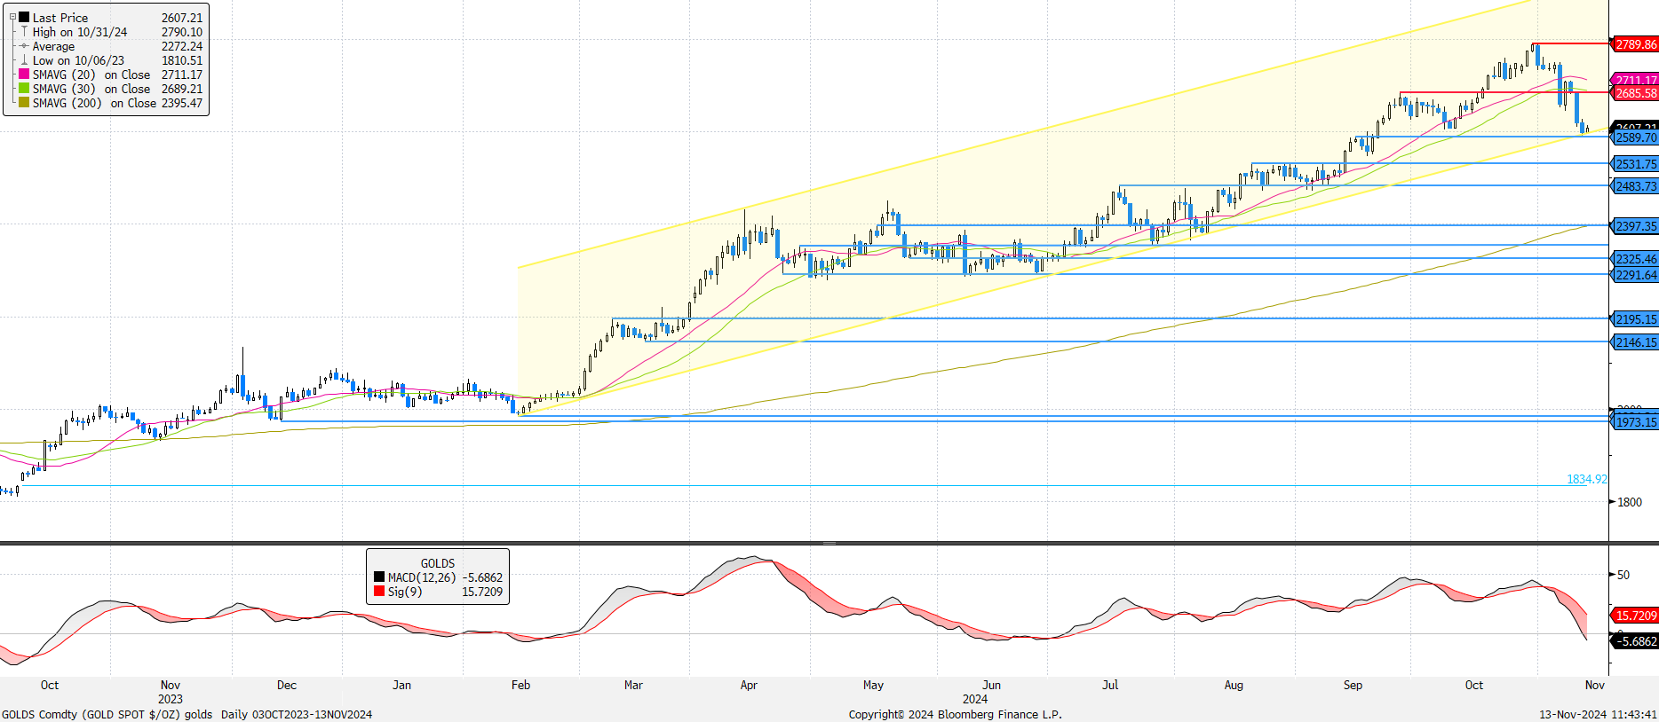Click the Mar label on time axis
This screenshot has height=722, width=1659.
pyautogui.click(x=633, y=685)
